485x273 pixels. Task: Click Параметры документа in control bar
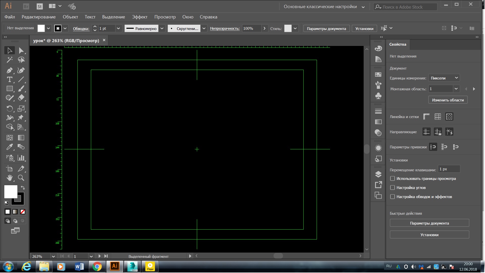point(327,29)
